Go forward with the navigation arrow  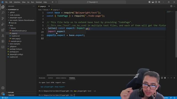[56, 2]
